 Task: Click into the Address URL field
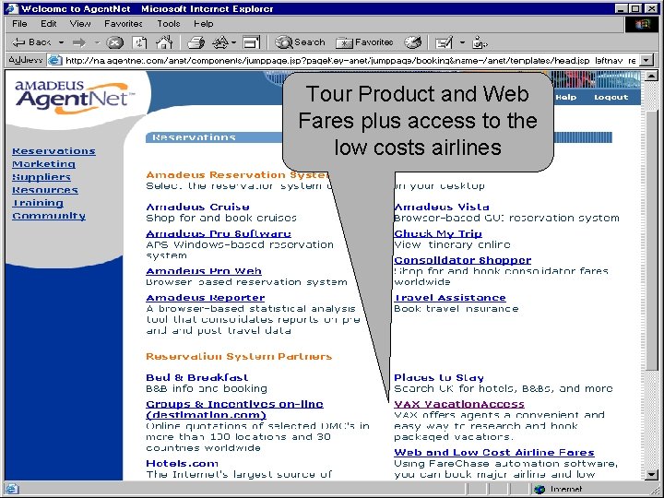click(350, 61)
